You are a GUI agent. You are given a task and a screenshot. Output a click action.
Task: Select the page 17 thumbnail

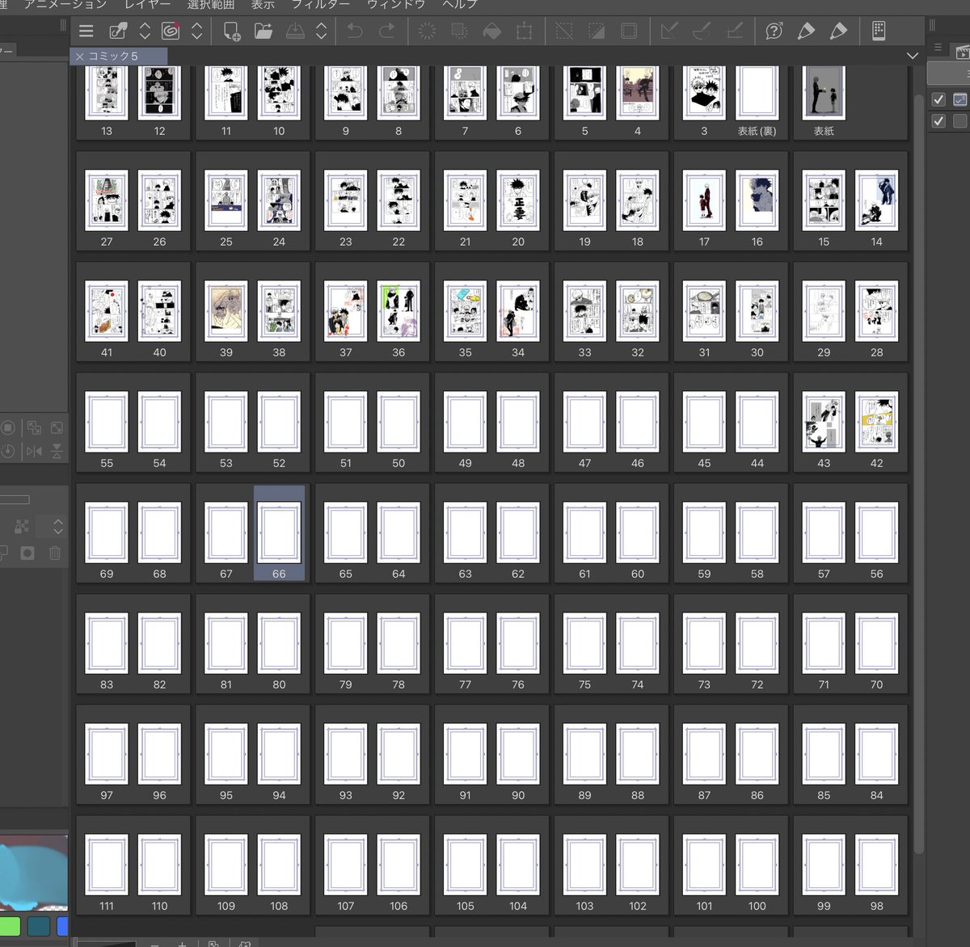point(704,200)
